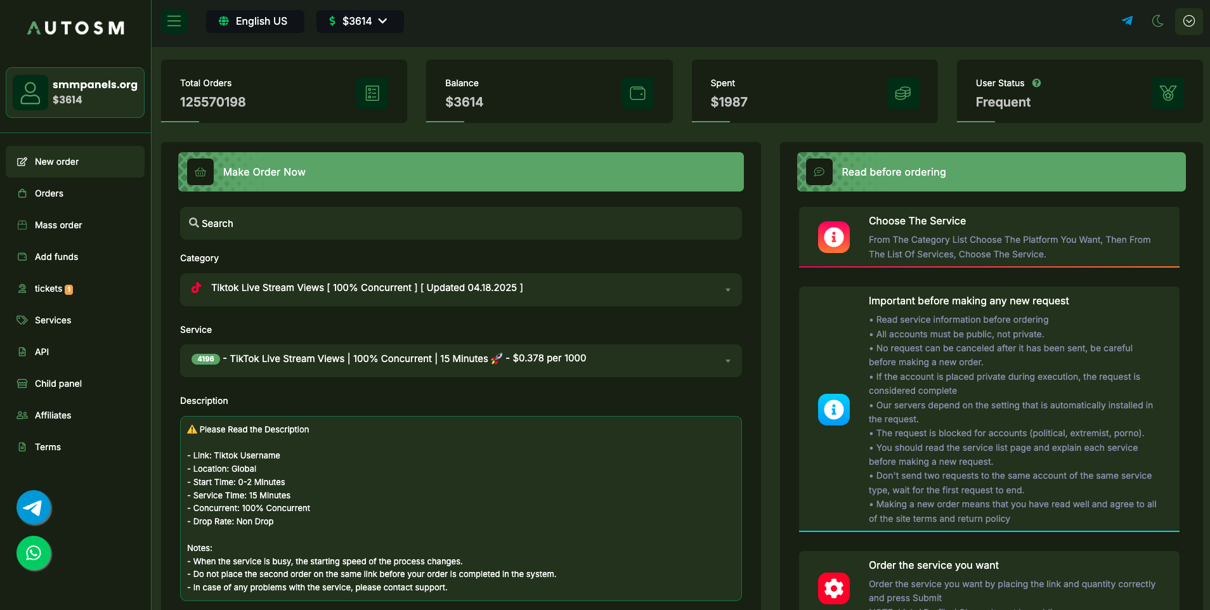
Task: Open Add funds in the sidebar
Action: tap(56, 257)
